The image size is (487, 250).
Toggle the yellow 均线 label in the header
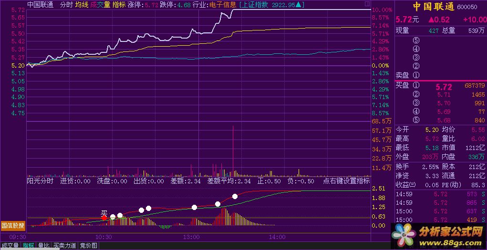[x=82, y=5]
